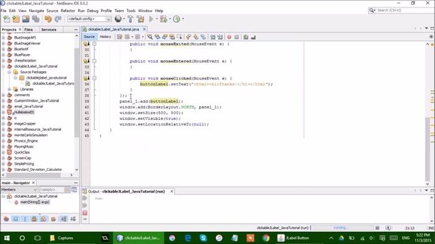This screenshot has width=435, height=244.
Task: Click the Previous Bookmark editor icon
Action: tap(189, 37)
